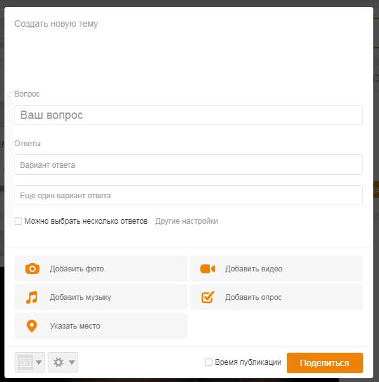Open Другие настройки link
379x382 pixels.
[186, 221]
